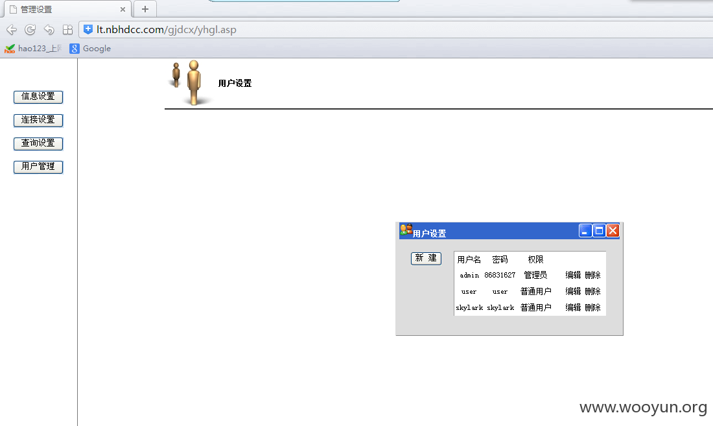Screen dimensions: 713x426
Task: Open a new tab with plus button
Action: click(145, 9)
